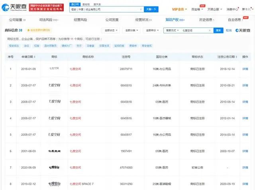Screen dimensions: 255x190
Task: Click the 天眼一下 search button in header
Action: pos(150,9)
